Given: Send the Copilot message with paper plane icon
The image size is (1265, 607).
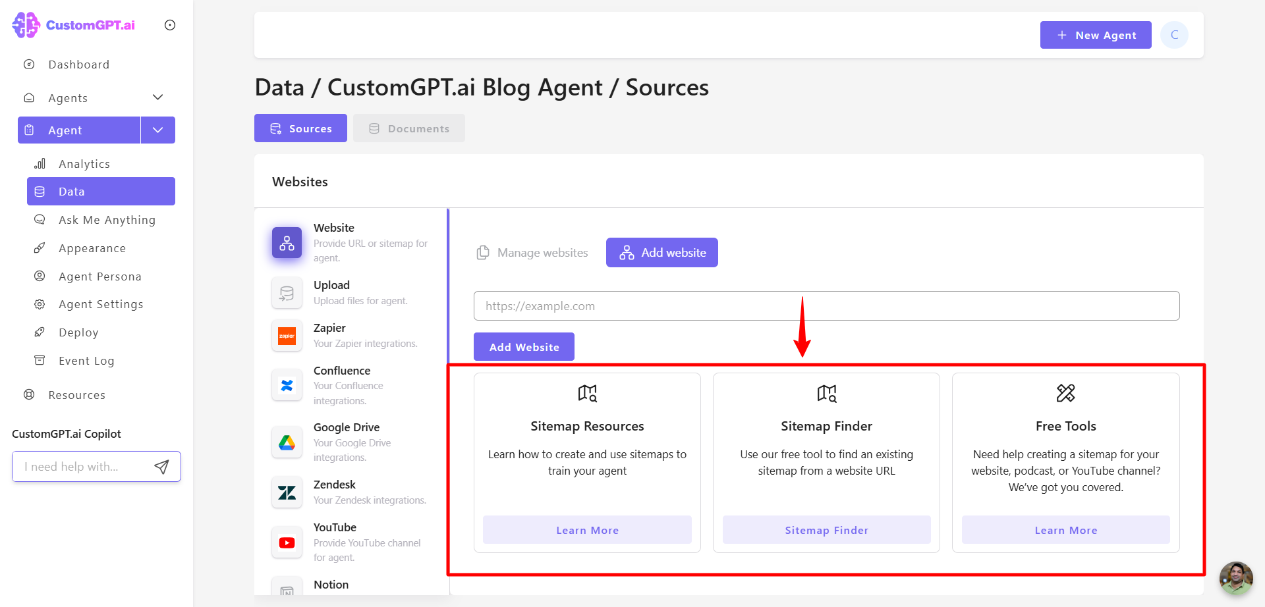Looking at the screenshot, I should coord(161,467).
